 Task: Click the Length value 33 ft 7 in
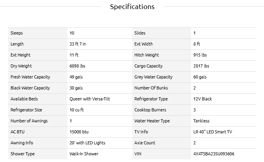pos(78,44)
